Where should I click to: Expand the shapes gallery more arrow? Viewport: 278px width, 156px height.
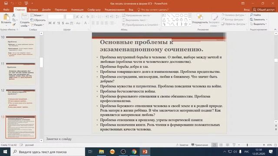click(x=190, y=24)
